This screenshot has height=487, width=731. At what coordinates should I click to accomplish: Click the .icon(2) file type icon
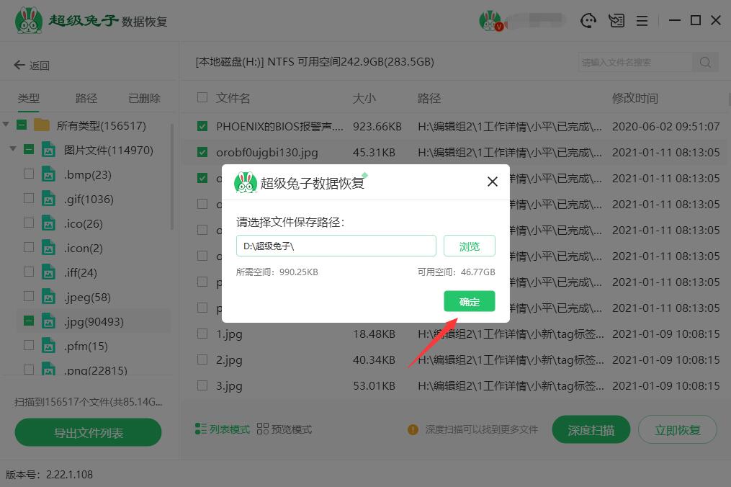(48, 248)
